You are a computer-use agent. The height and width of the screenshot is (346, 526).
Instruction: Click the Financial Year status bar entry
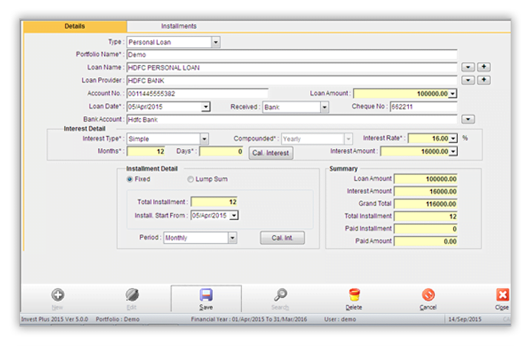[249, 319]
